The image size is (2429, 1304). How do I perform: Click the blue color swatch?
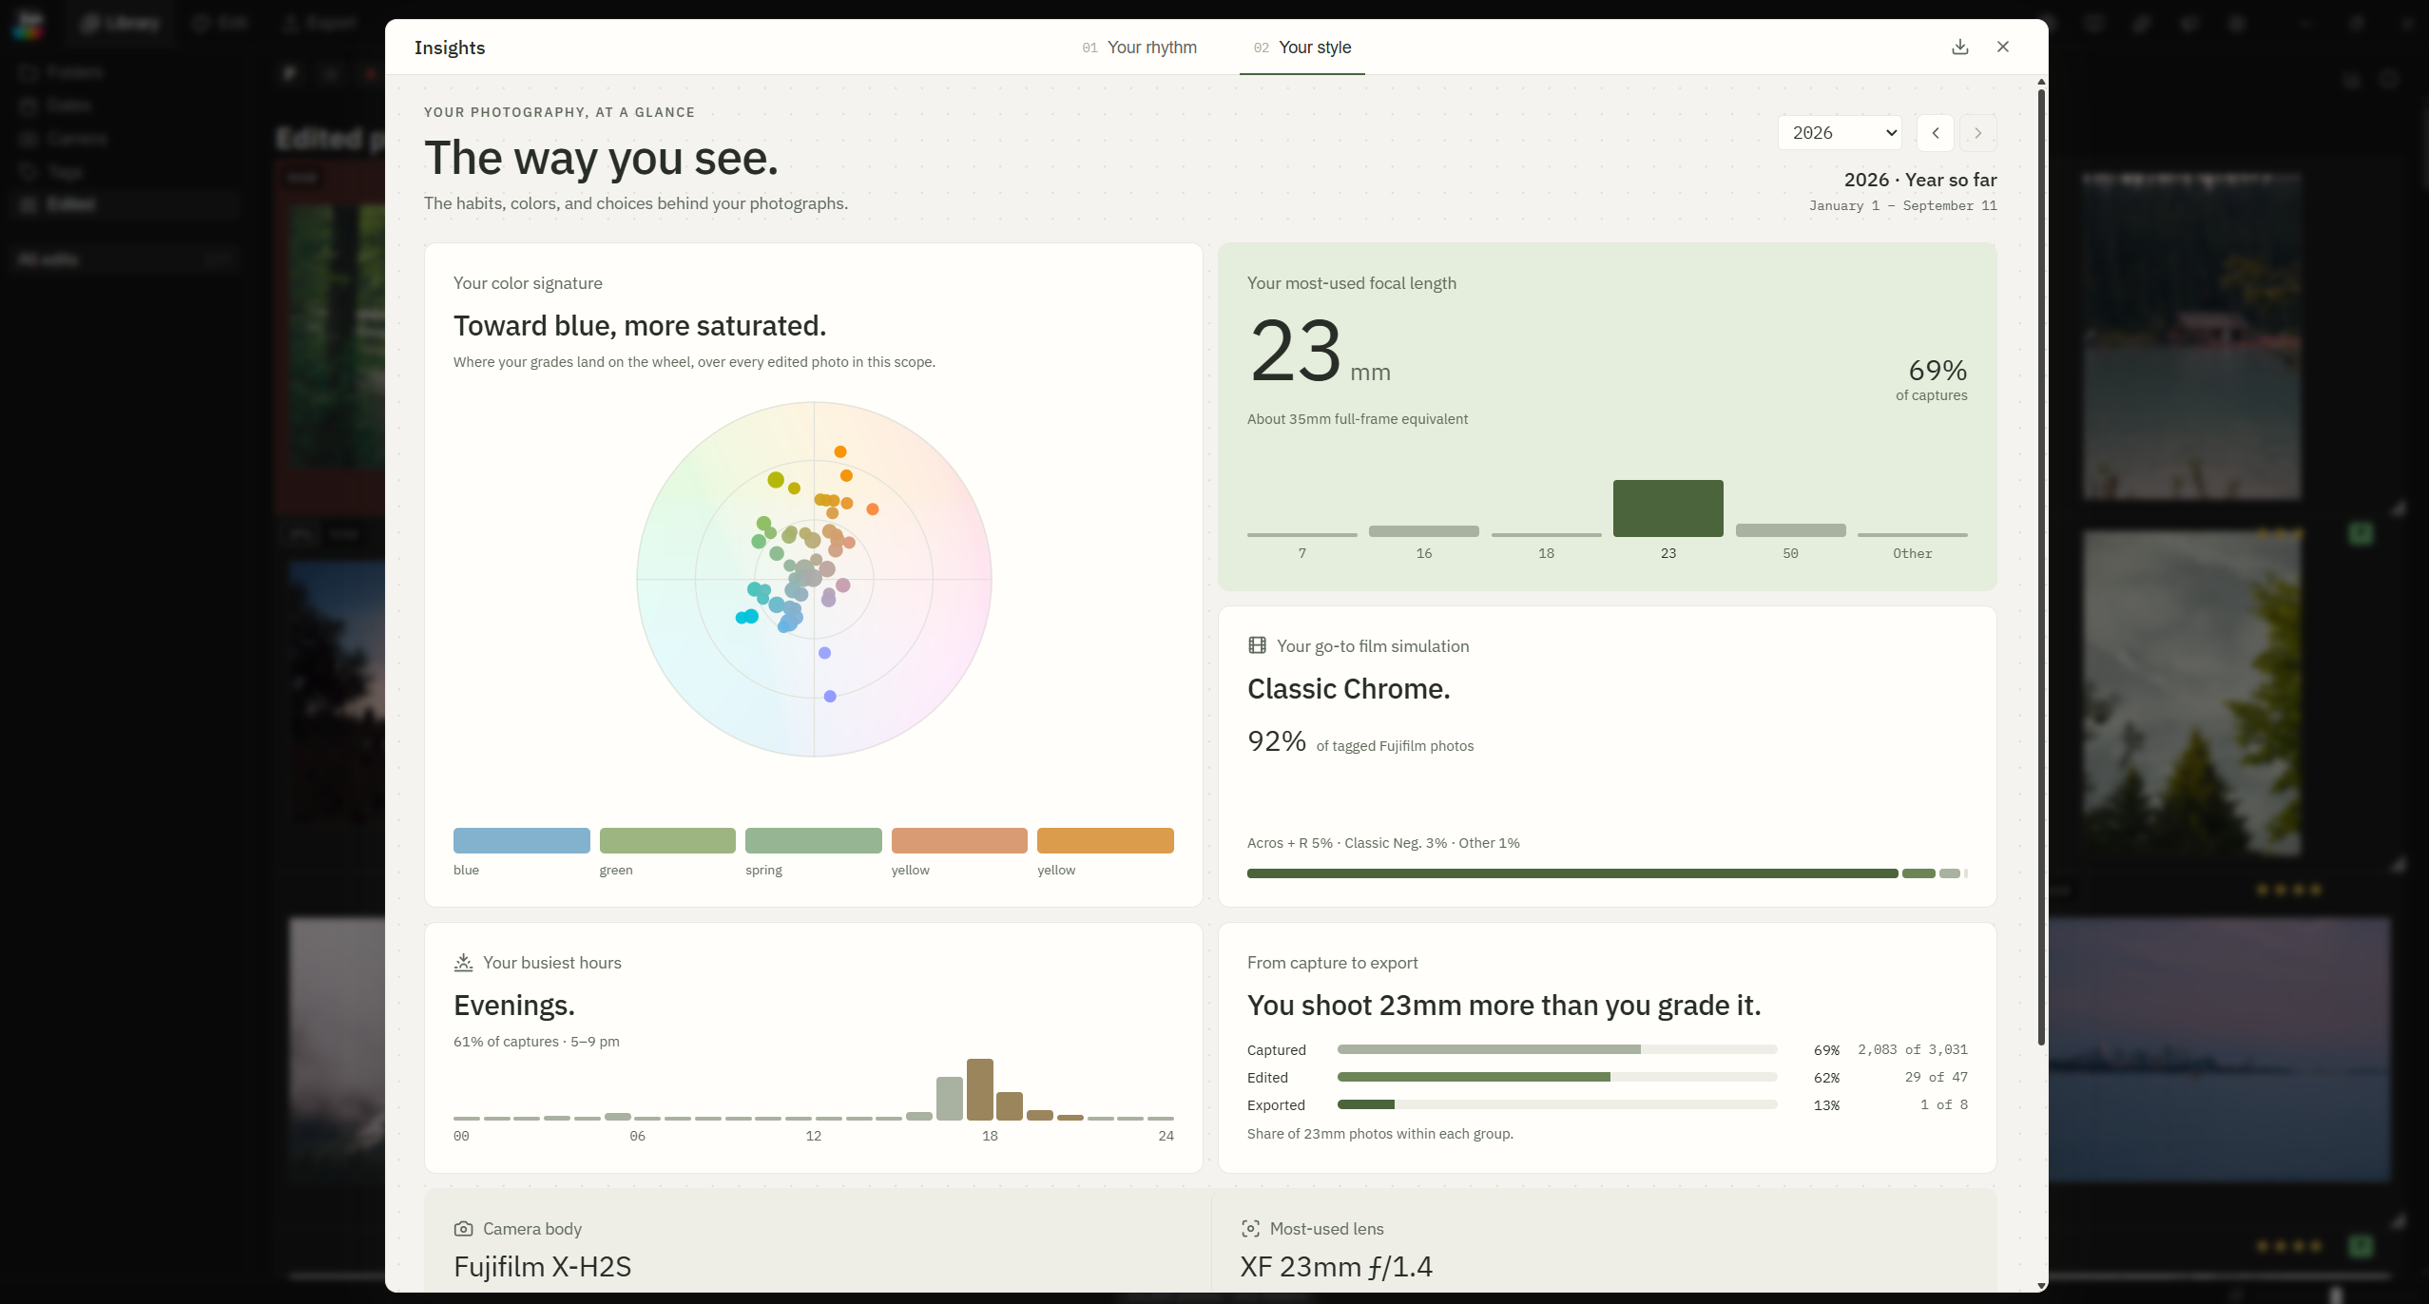tap(521, 840)
